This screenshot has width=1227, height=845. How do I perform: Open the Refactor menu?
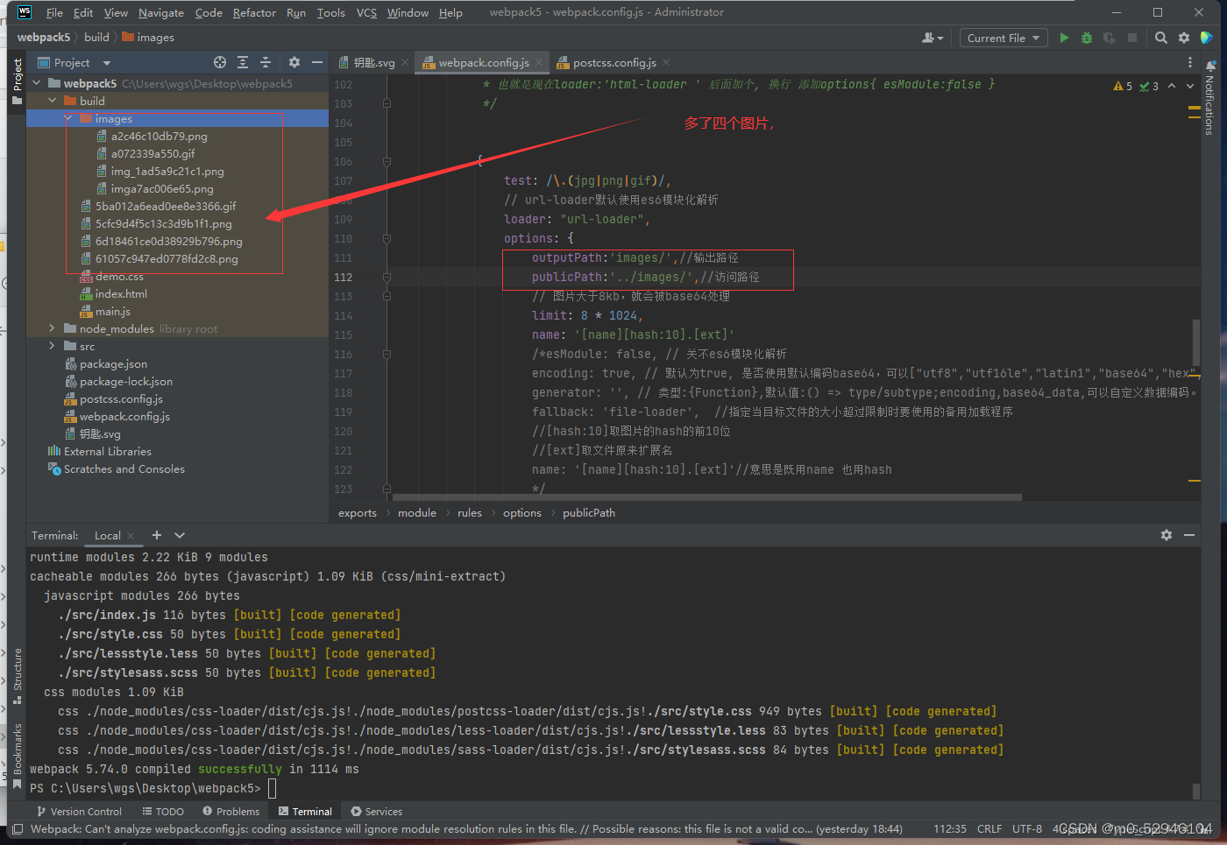coord(254,12)
